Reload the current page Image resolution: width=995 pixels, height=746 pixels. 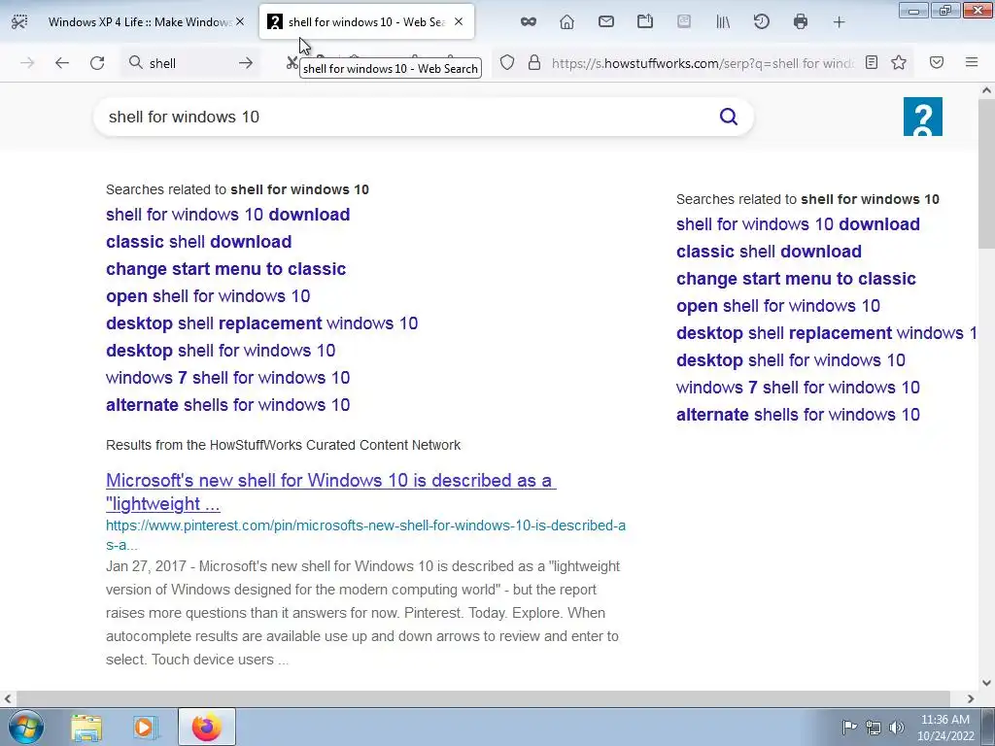tap(97, 63)
